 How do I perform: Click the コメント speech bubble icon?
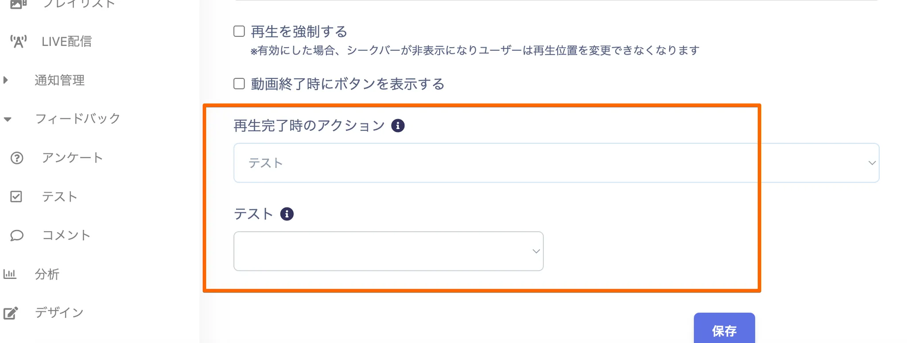point(17,235)
